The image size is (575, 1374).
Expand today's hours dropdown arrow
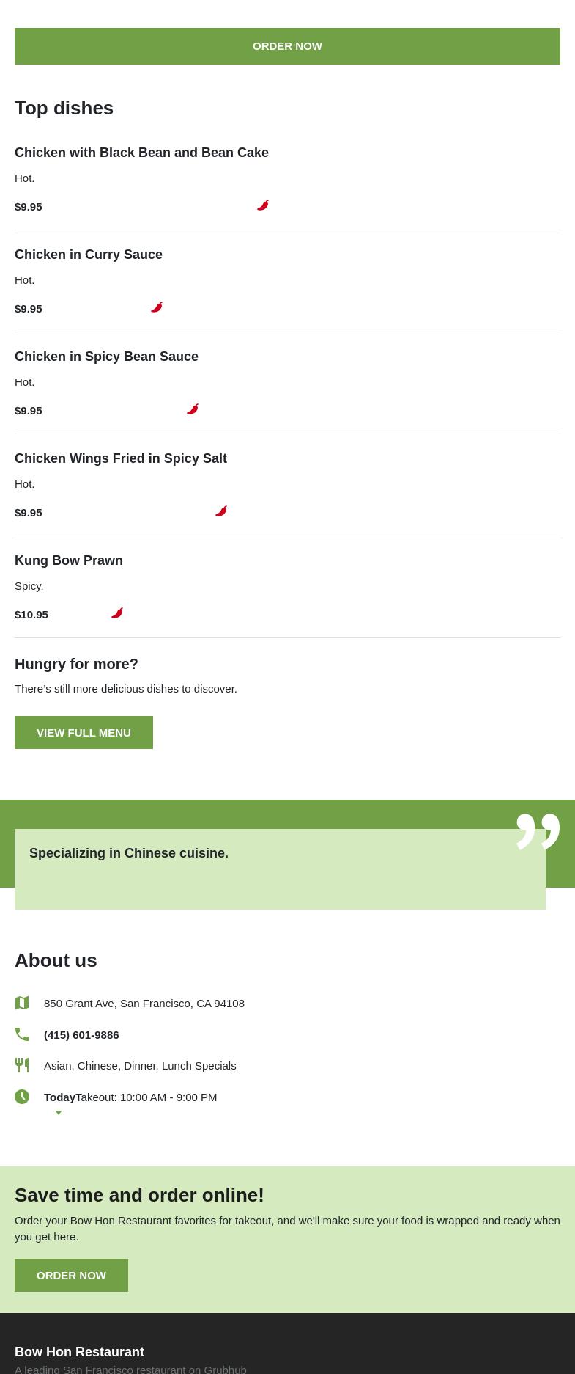59,1113
